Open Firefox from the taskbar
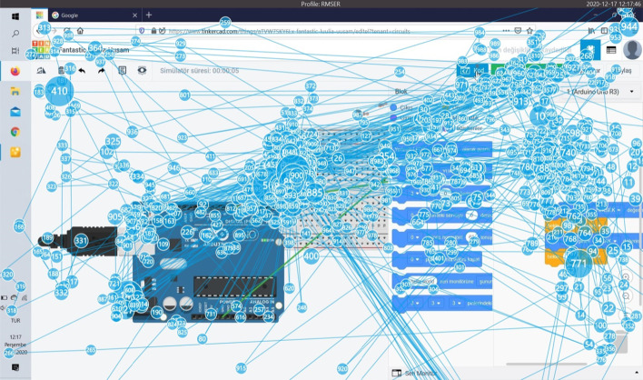Image resolution: width=643 pixels, height=380 pixels. click(x=15, y=71)
